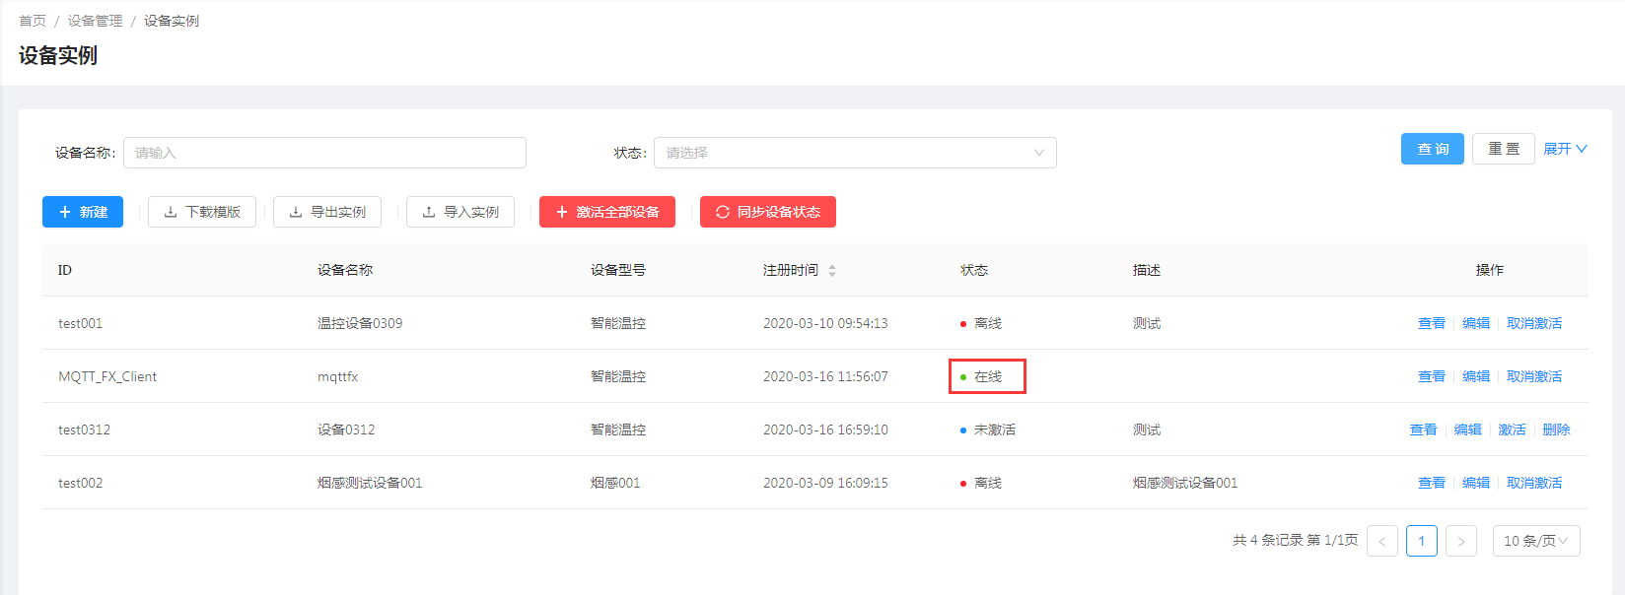Click the 重置 reset button

click(1503, 149)
